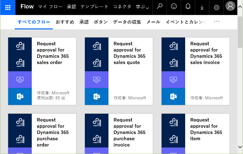Open テンプレート in top navigation

point(94,7)
